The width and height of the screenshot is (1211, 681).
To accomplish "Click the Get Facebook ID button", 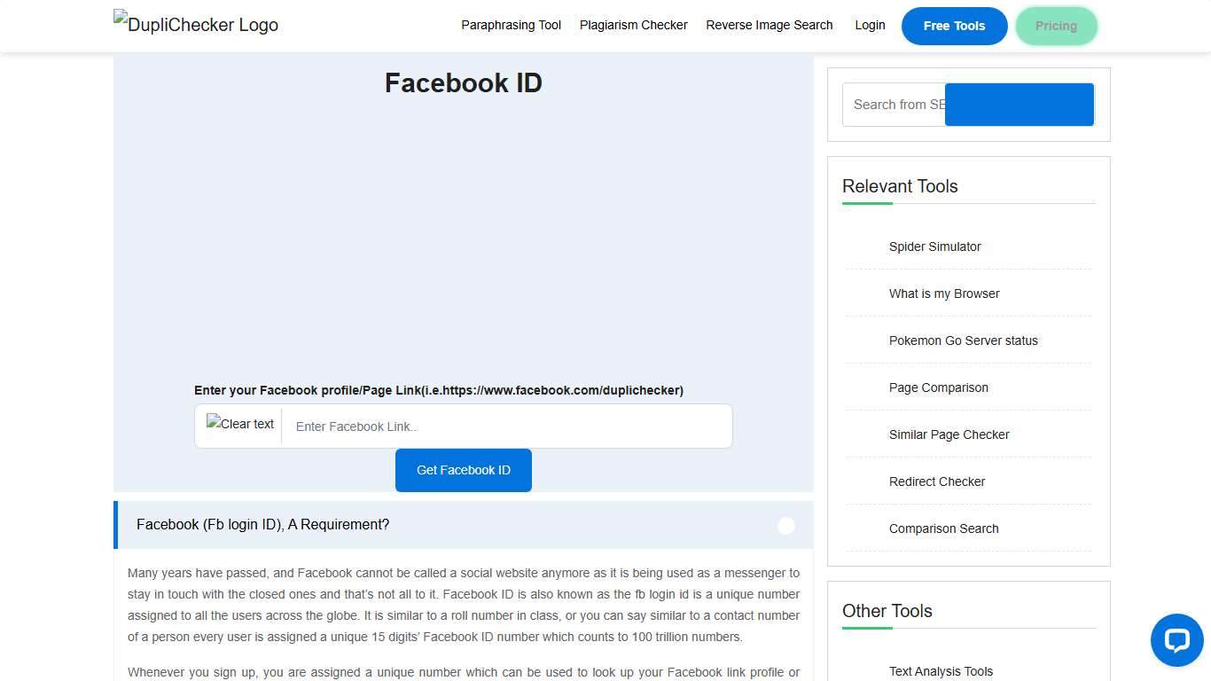I will [463, 470].
